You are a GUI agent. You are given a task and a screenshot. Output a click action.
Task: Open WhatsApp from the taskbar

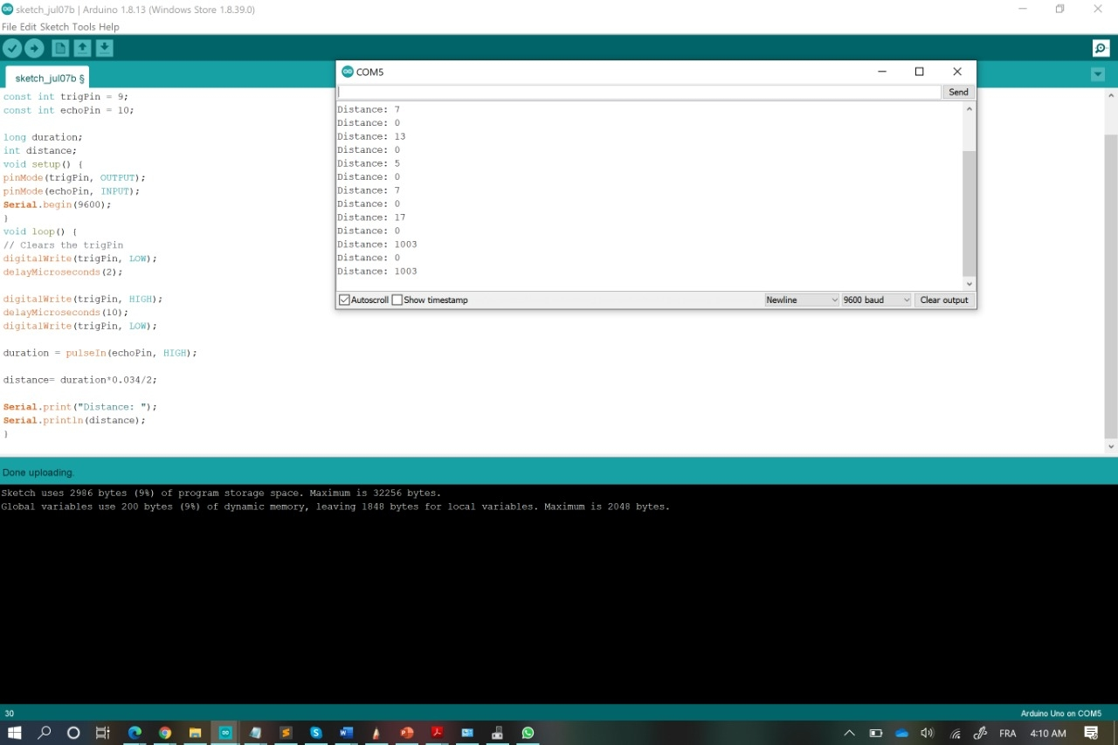coord(528,733)
